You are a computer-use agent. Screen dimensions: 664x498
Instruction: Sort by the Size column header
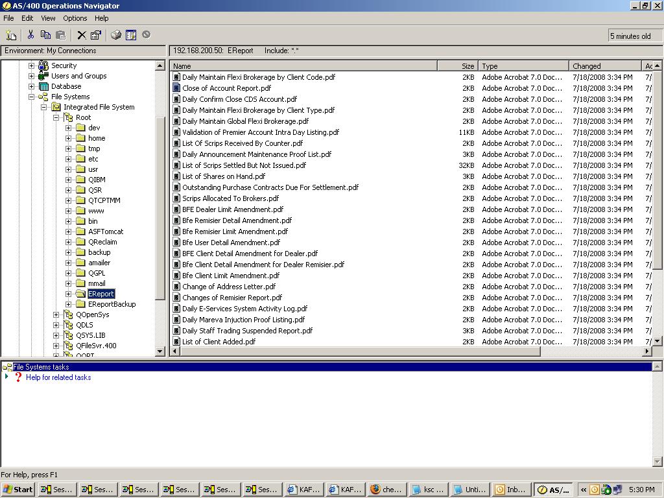coord(458,66)
